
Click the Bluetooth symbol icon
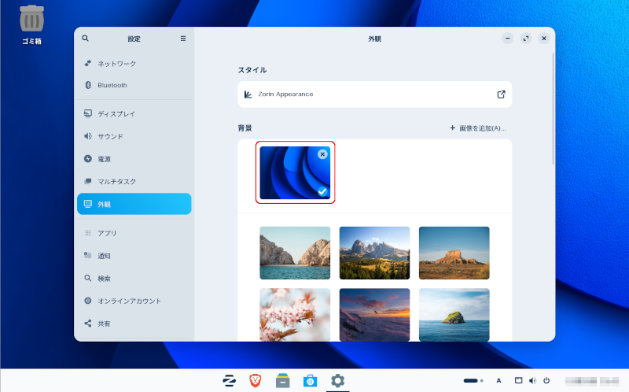(88, 85)
